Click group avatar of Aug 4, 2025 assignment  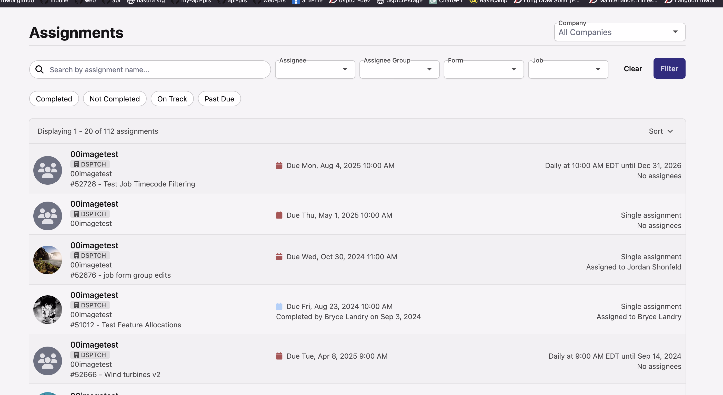pyautogui.click(x=47, y=170)
